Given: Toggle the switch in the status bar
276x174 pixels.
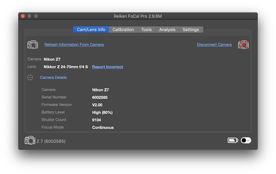Looking at the screenshot, I should click(x=246, y=140).
